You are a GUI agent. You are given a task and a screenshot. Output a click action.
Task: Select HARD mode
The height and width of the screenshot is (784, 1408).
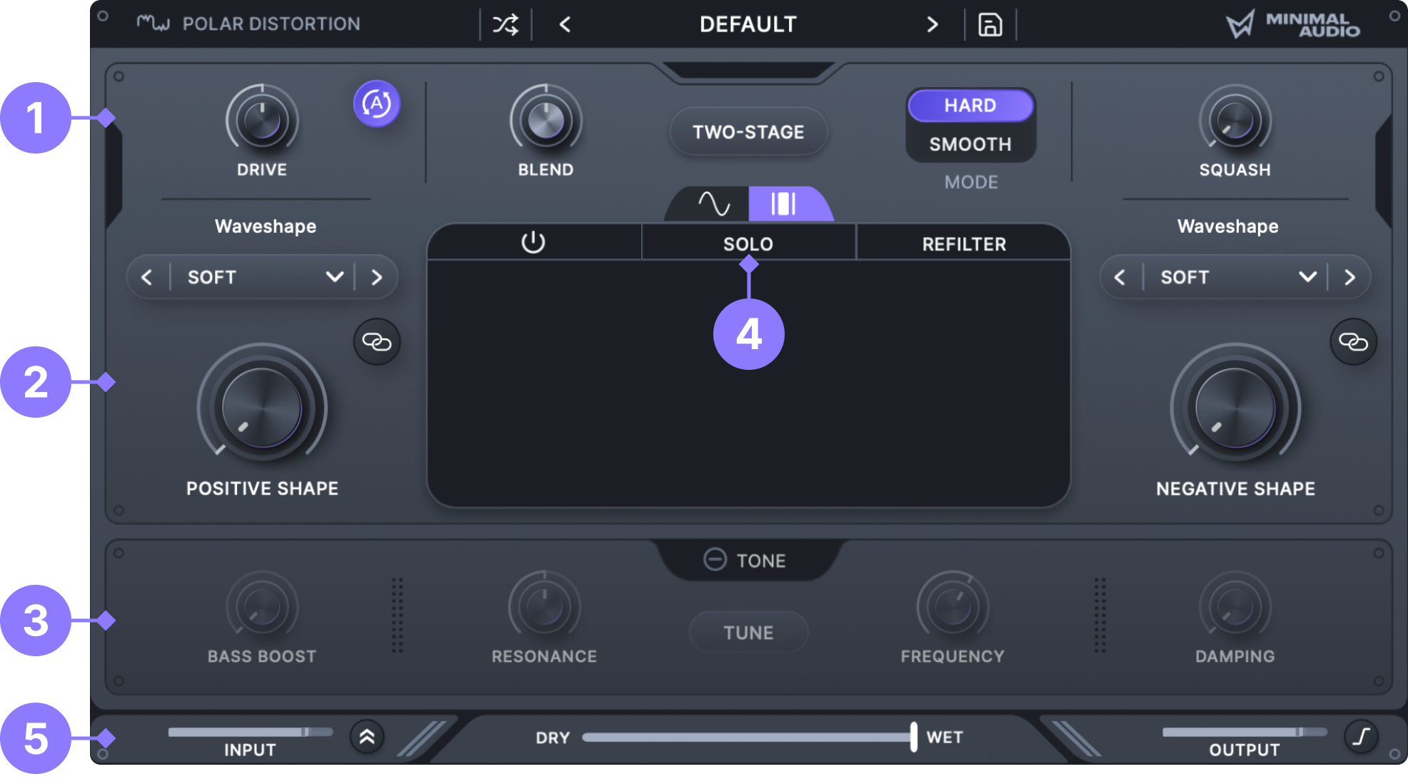click(x=970, y=106)
